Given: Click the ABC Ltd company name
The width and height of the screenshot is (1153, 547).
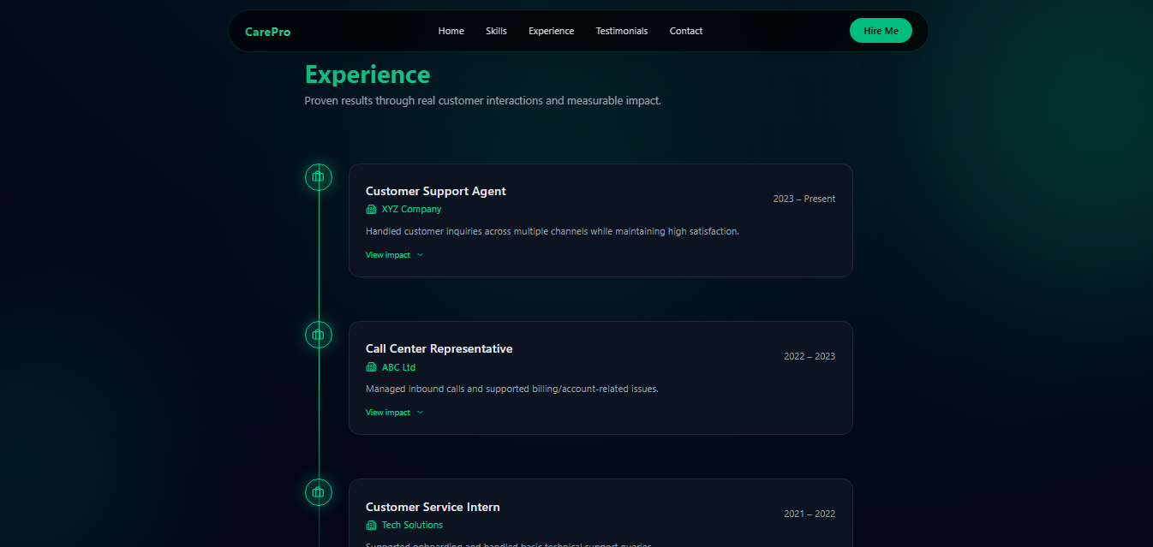Looking at the screenshot, I should [x=398, y=367].
